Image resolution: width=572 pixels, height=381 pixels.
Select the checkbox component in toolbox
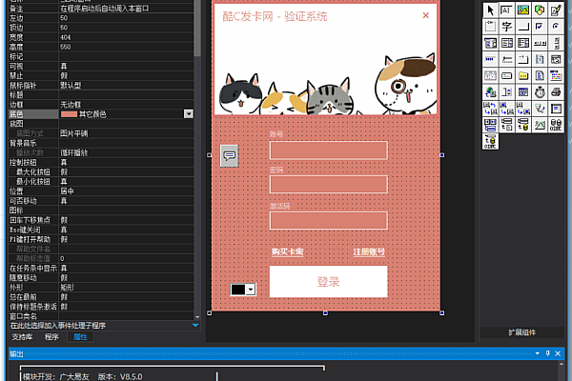tap(539, 26)
